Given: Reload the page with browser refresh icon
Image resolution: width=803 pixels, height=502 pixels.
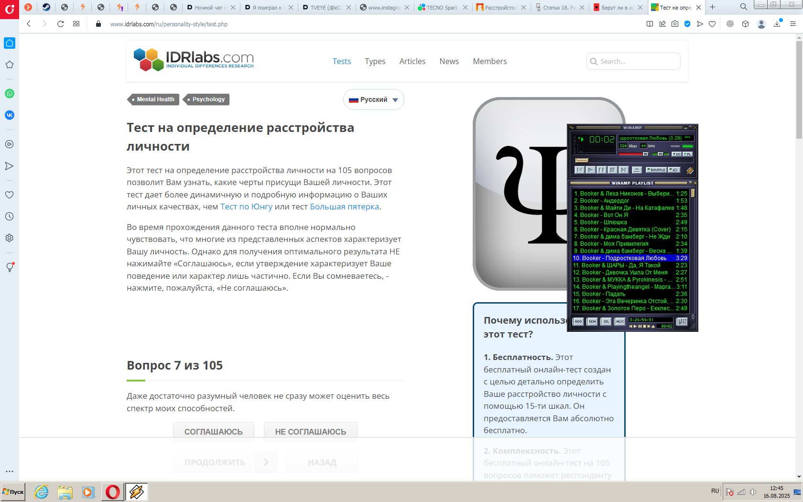Looking at the screenshot, I should tap(60, 24).
